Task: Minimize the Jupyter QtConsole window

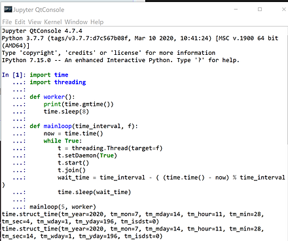Action: [236, 9]
